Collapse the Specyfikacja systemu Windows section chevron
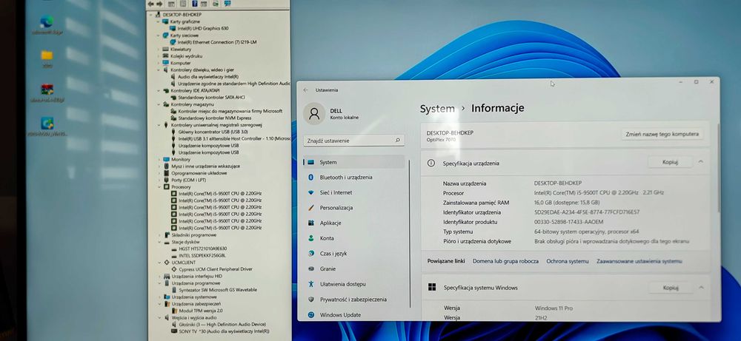 coord(701,287)
